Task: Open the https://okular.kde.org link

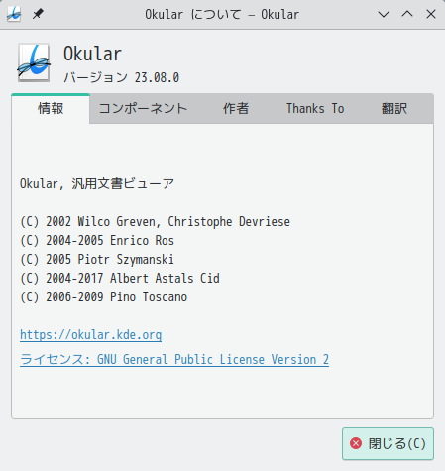Action: [91, 335]
